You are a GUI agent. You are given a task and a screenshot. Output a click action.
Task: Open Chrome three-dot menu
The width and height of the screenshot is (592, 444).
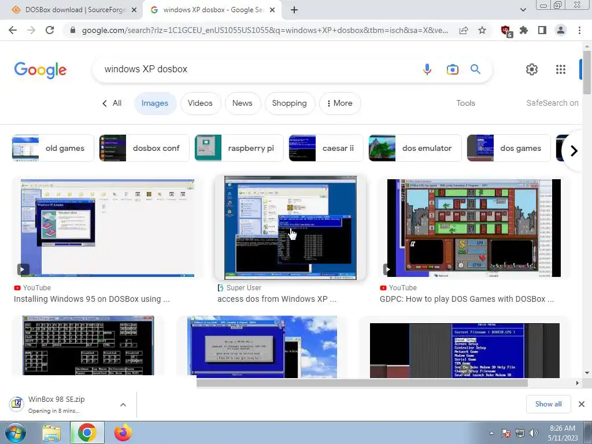[x=579, y=30]
